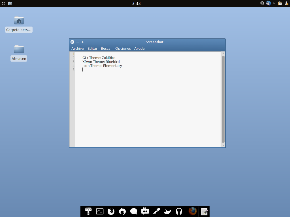Image resolution: width=290 pixels, height=217 pixels.
Task: Click the user logout icon in top panel
Action: point(287,3)
